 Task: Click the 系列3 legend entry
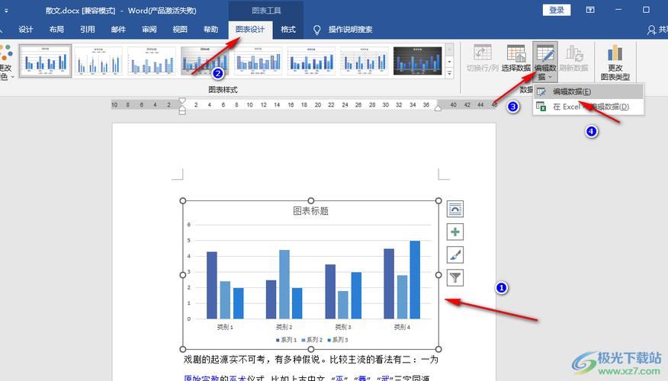coord(338,340)
